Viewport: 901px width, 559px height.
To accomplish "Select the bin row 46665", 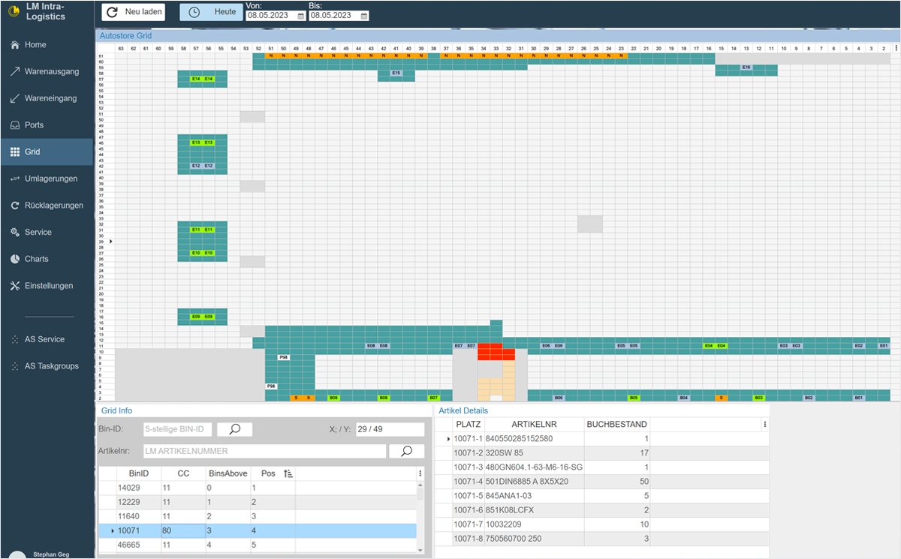I will (x=258, y=545).
